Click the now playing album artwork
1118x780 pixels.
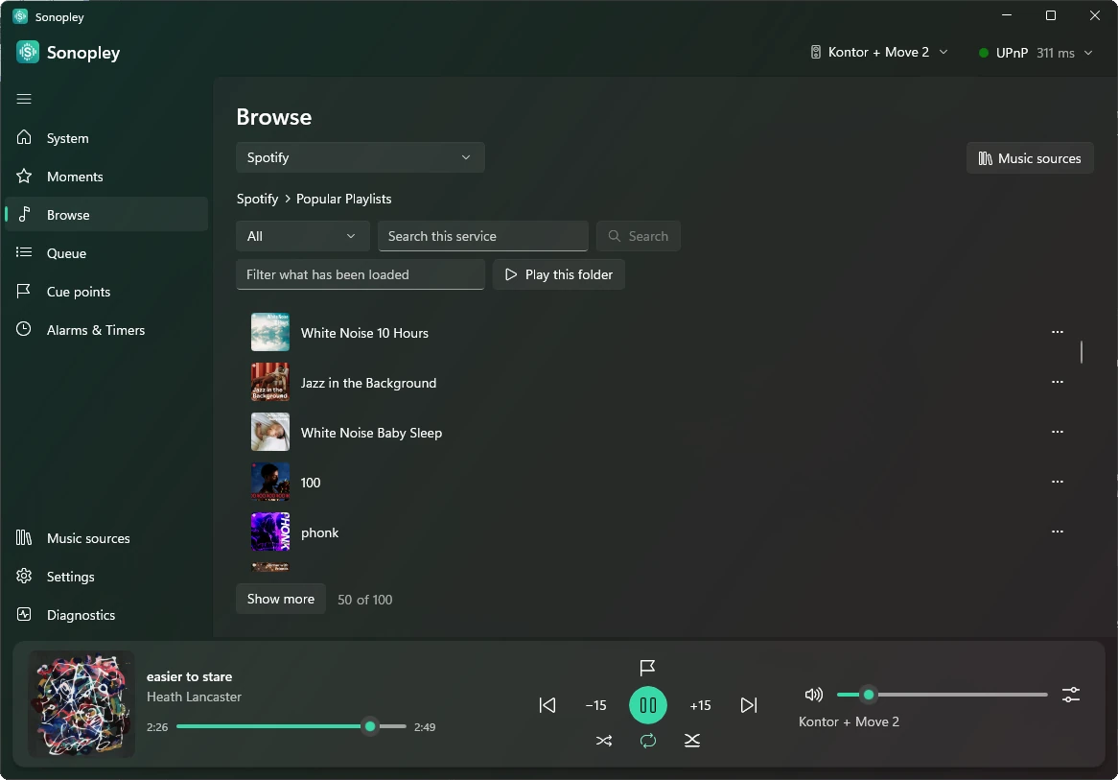(82, 703)
